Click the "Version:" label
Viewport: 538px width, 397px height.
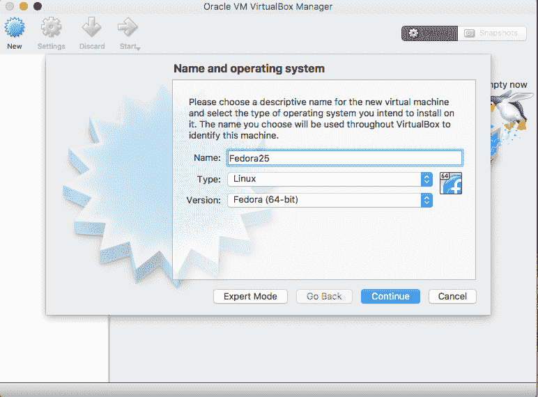tap(203, 200)
